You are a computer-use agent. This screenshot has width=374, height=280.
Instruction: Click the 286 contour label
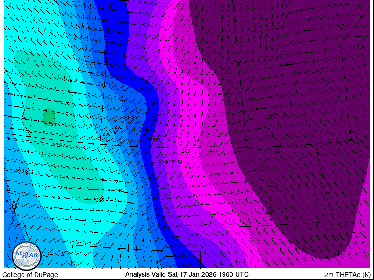click(x=119, y=127)
